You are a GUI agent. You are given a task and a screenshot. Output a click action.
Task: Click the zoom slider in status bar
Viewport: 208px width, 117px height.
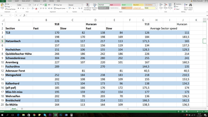(197, 112)
